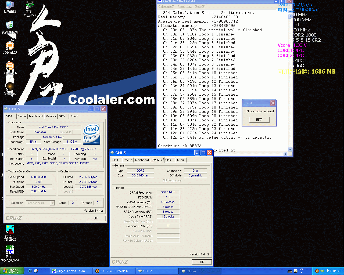Click second quick launch browser icon
Screen dimensions: 344x275
36,271
